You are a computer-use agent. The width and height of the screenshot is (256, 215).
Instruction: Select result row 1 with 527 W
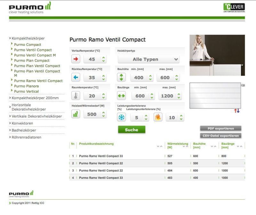157,156
